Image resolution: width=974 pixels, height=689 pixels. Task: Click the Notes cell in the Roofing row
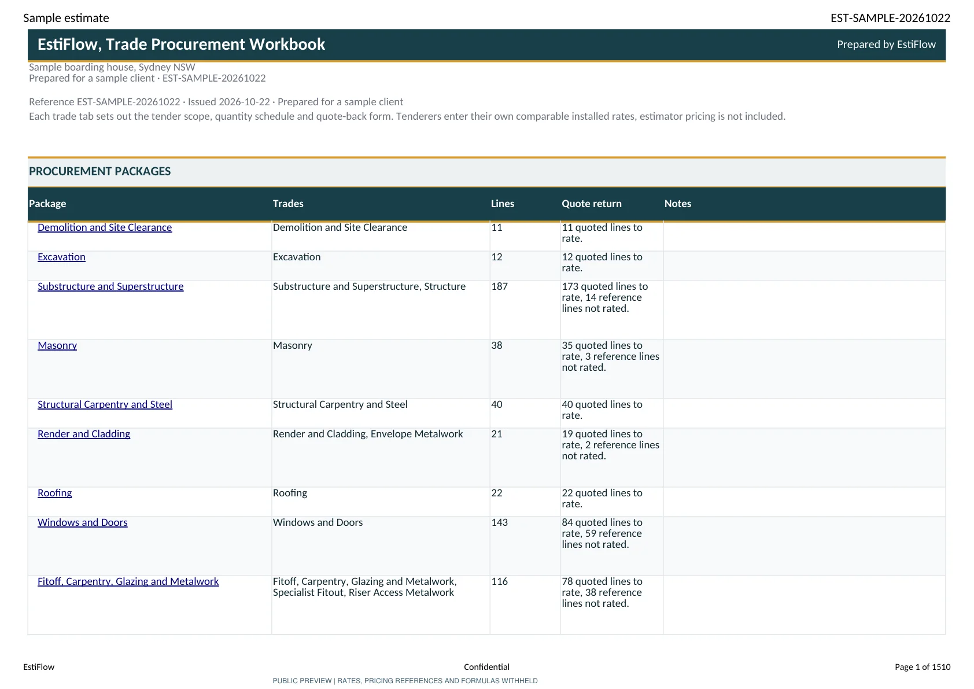tap(805, 502)
